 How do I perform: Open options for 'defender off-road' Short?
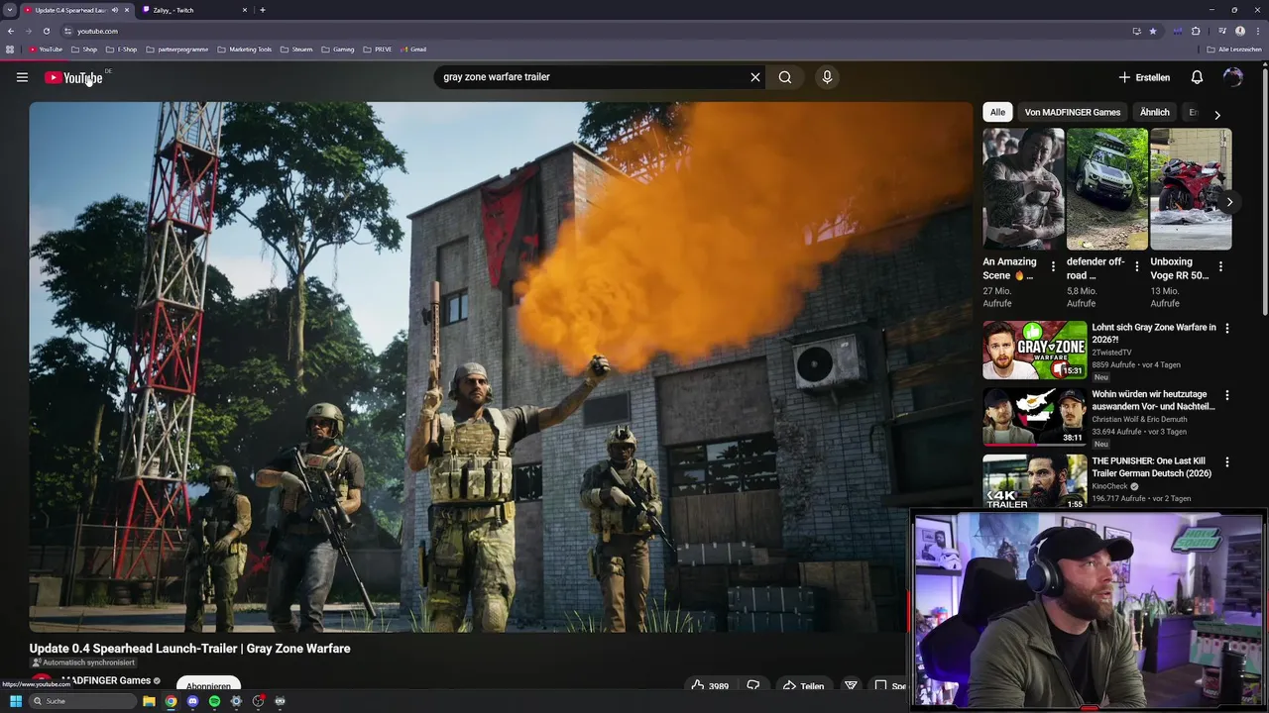[x=1137, y=266]
